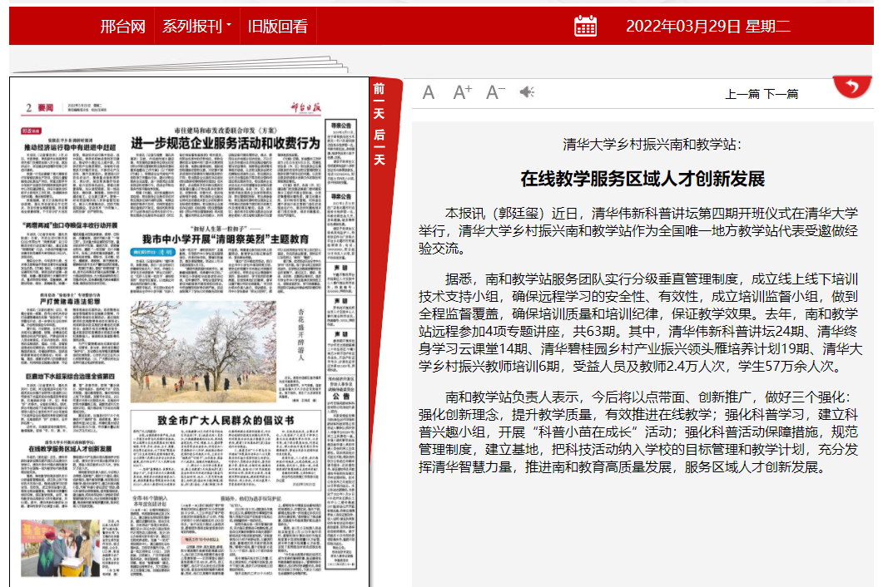Reset font size with plain A icon
Viewport: 883px width, 587px height.
(x=429, y=92)
